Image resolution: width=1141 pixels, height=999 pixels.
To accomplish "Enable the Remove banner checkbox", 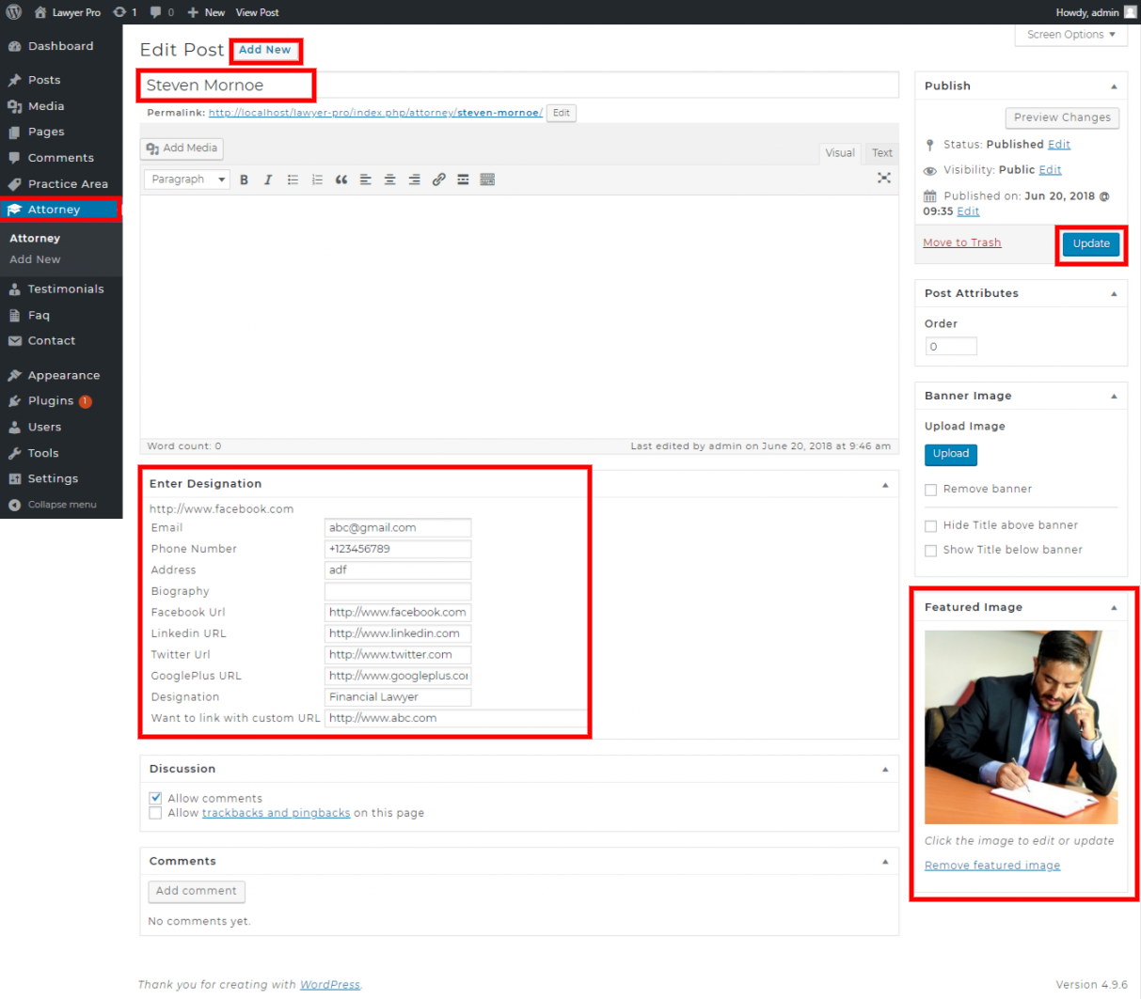I will pyautogui.click(x=930, y=490).
